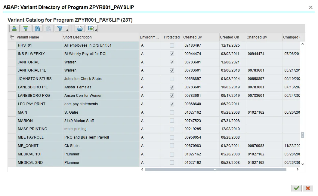Toggle Protected checkbox for JANITORIAL PIE row
The image size is (318, 196).
pos(172,70)
